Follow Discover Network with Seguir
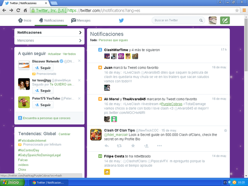This screenshot has width=248, height=186. 43,68
